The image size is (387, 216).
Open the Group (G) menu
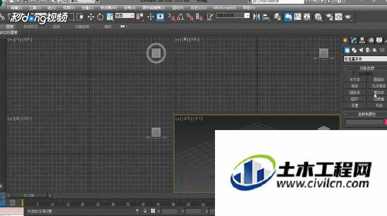(51, 8)
